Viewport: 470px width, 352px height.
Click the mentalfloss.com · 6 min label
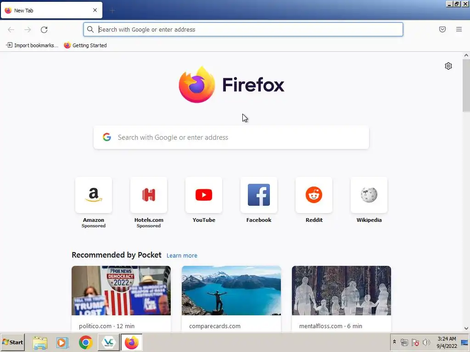(x=330, y=326)
